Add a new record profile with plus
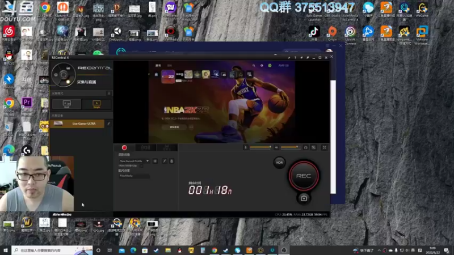 click(155, 161)
